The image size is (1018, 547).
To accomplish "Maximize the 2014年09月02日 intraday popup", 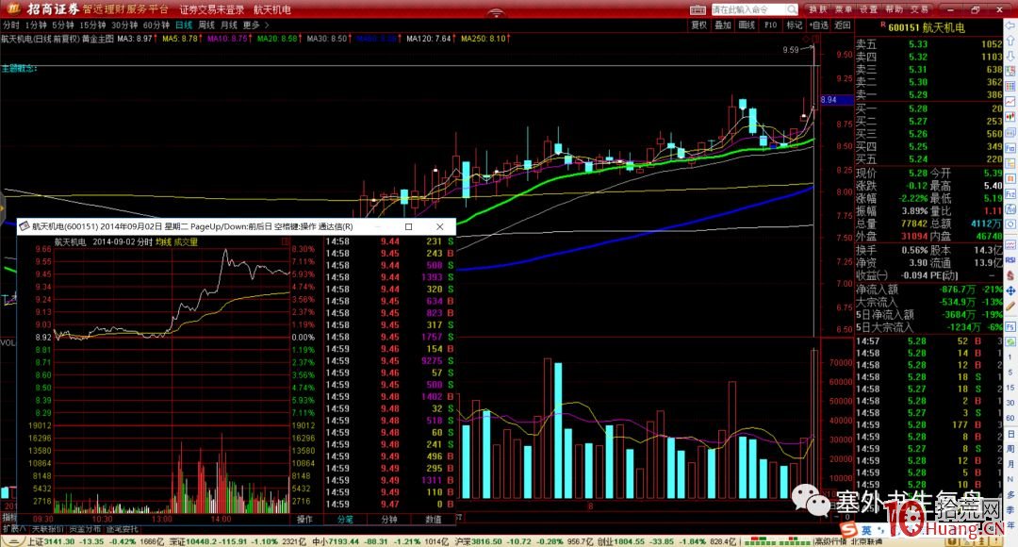I will click(408, 226).
